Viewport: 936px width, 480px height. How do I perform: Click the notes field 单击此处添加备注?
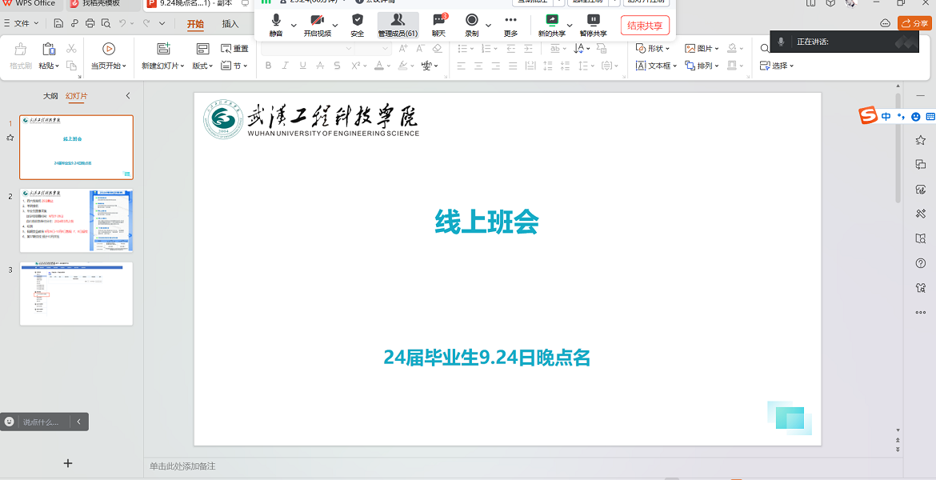click(182, 466)
